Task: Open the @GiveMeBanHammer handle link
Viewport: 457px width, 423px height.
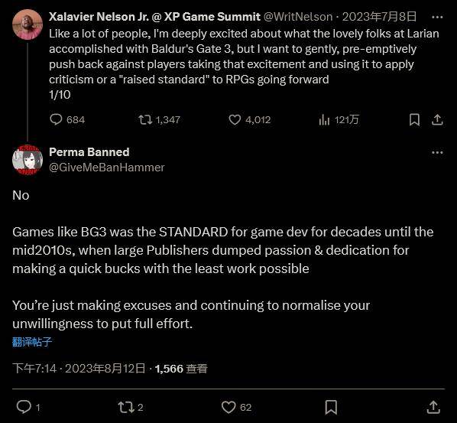Action: pyautogui.click(x=107, y=168)
